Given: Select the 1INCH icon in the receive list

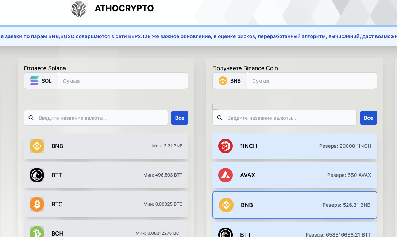Looking at the screenshot, I should [x=226, y=146].
